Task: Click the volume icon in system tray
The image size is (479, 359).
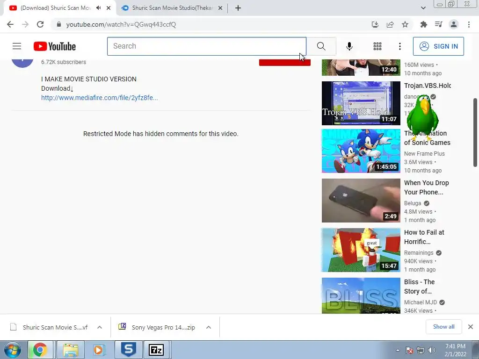Action: pyautogui.click(x=432, y=350)
